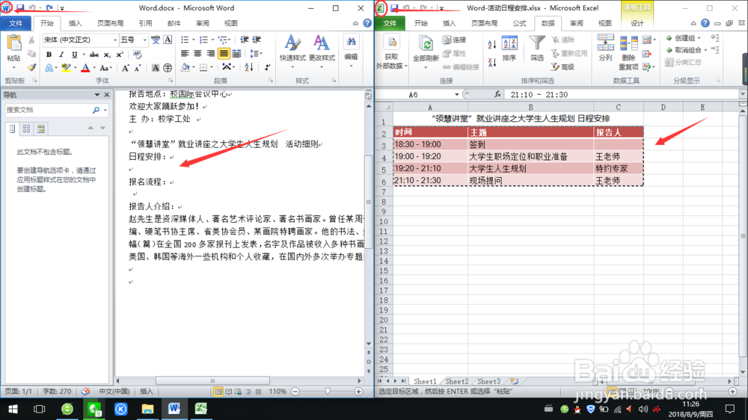Switch to Excel 设计 tab
Image resolution: width=748 pixels, height=420 pixels.
point(637,23)
